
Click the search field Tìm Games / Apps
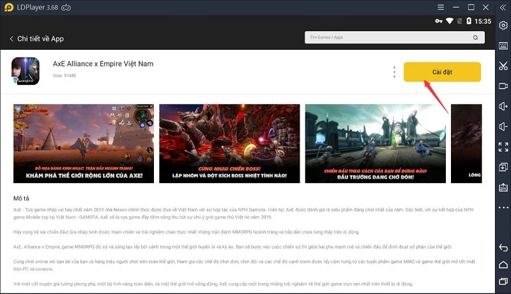click(395, 38)
